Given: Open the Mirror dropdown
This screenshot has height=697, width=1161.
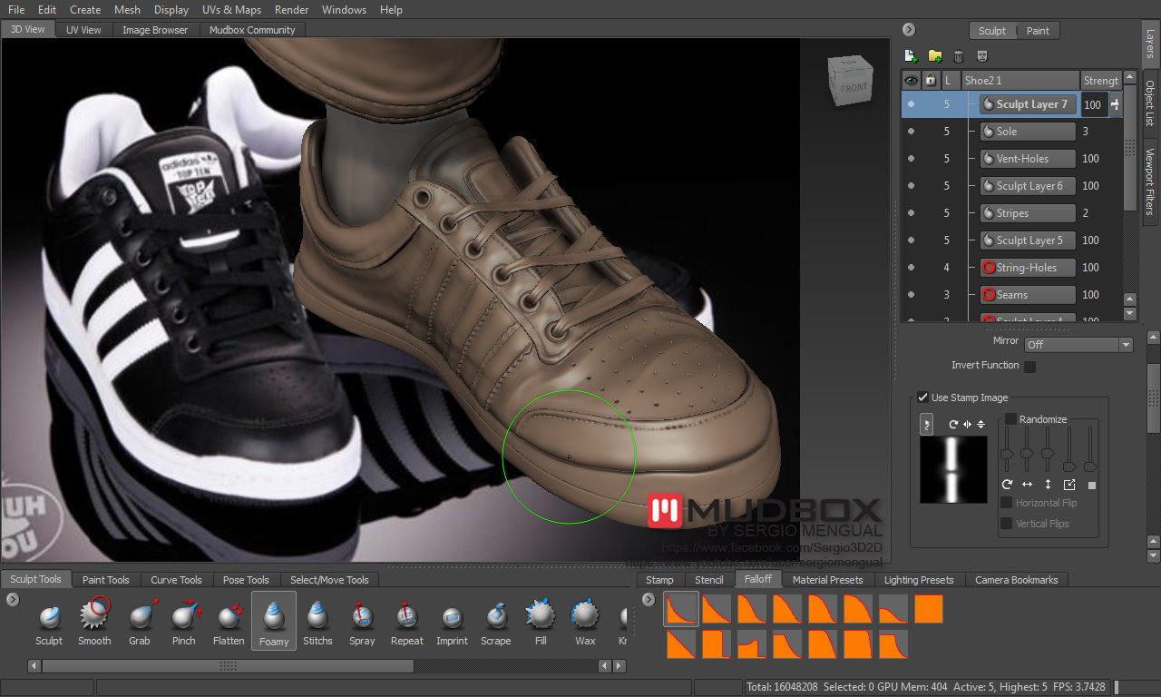Looking at the screenshot, I should [1078, 345].
